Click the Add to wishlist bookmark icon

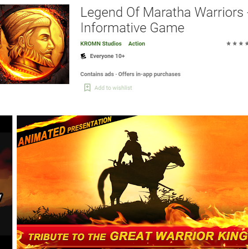point(87,88)
